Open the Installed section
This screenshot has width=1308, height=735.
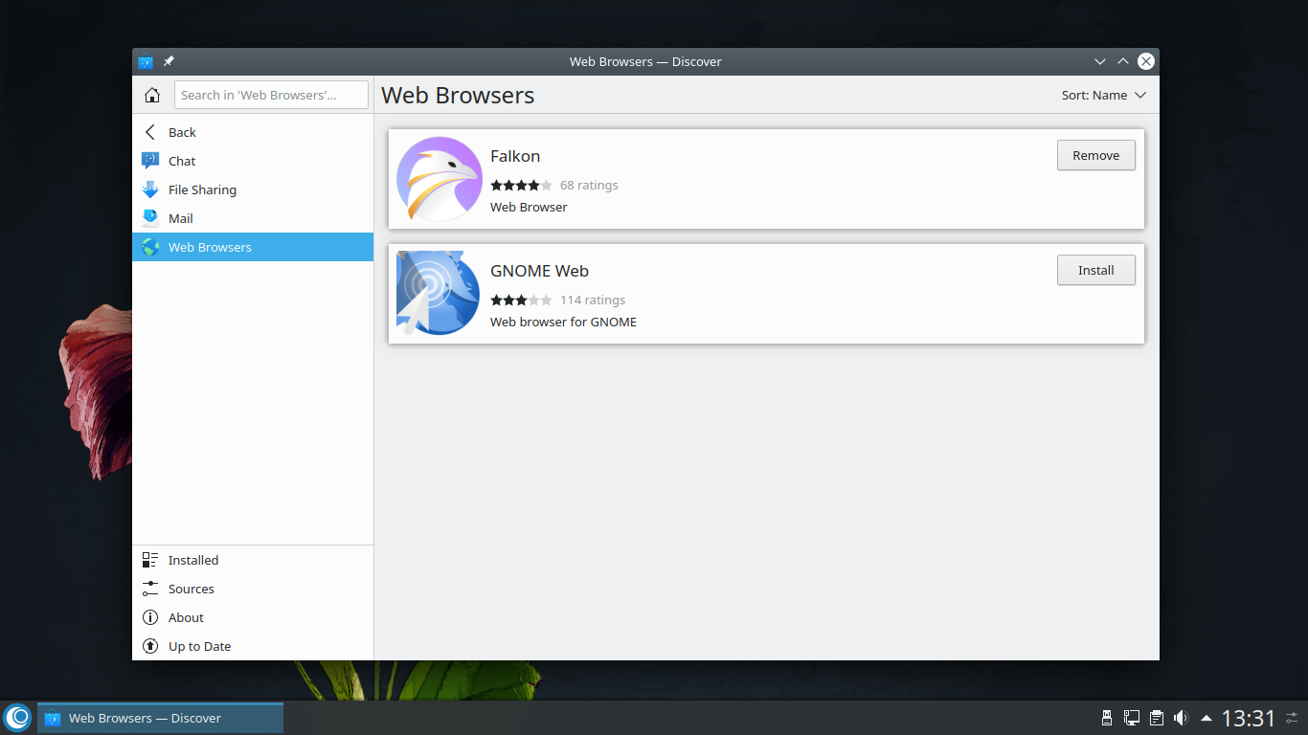[x=253, y=560]
